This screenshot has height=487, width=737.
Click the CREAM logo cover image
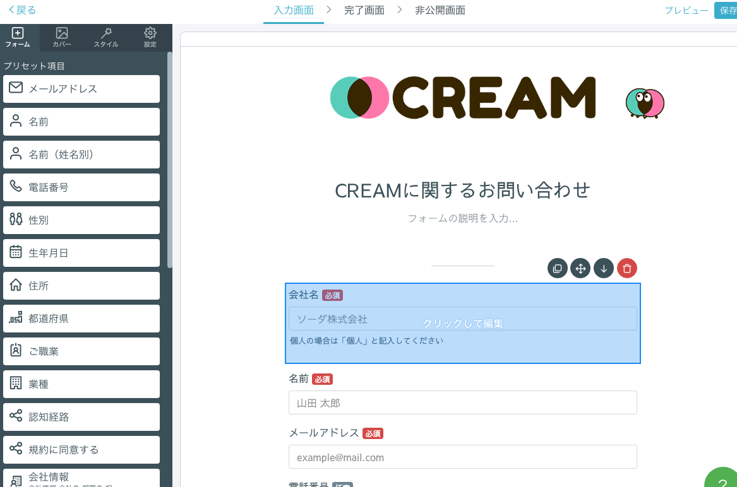point(497,98)
